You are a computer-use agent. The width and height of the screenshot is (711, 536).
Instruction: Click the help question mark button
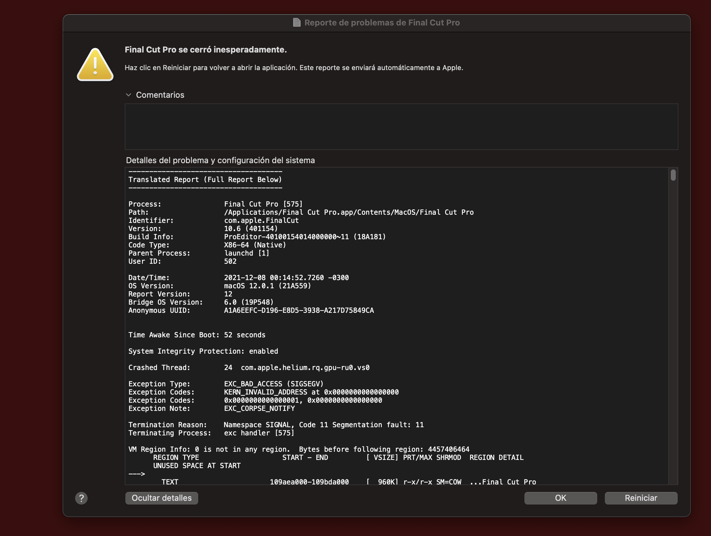coord(81,498)
